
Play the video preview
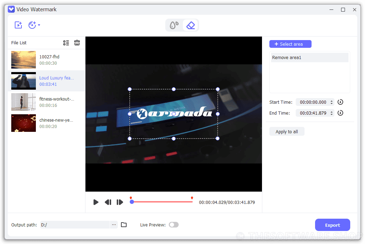click(96, 202)
